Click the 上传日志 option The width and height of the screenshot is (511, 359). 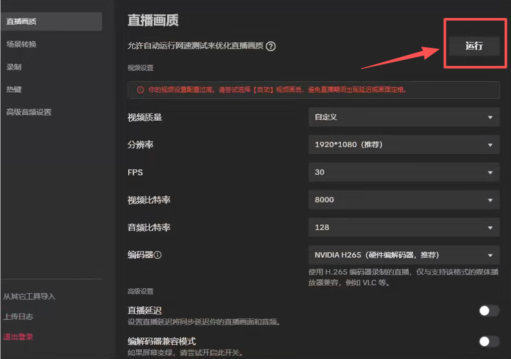(x=18, y=316)
